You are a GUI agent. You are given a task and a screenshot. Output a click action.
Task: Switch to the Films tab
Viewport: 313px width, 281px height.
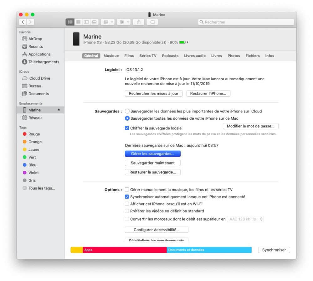[x=129, y=56]
